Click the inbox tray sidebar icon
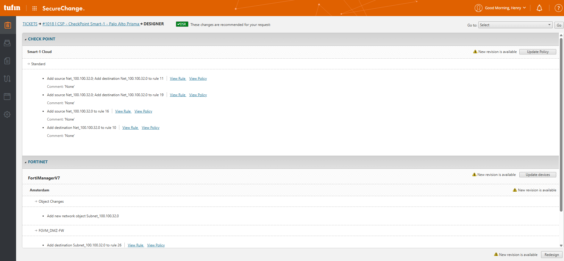The height and width of the screenshot is (261, 564). coord(7,43)
